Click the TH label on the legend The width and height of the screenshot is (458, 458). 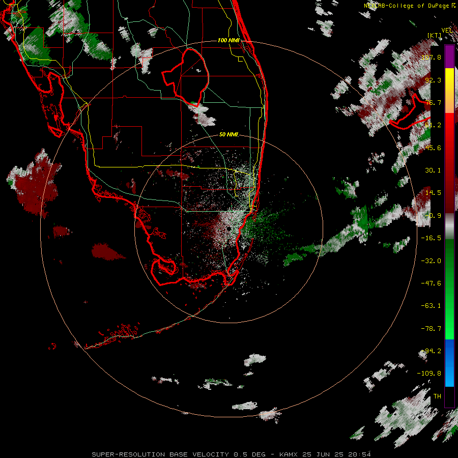click(437, 396)
